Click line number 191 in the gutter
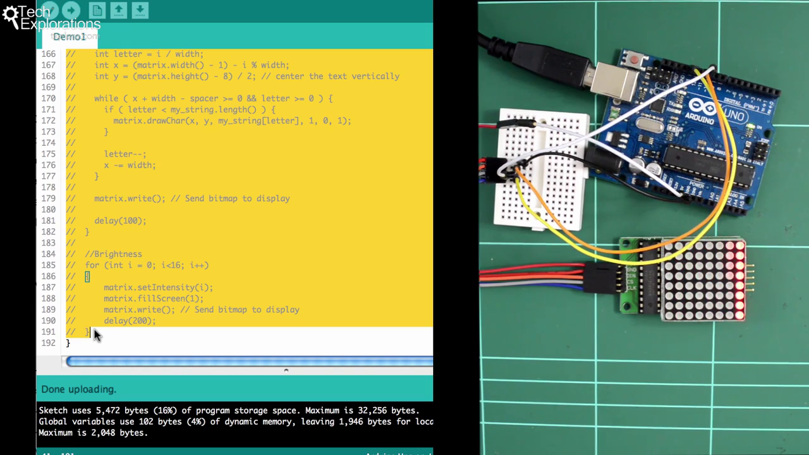 [x=48, y=332]
